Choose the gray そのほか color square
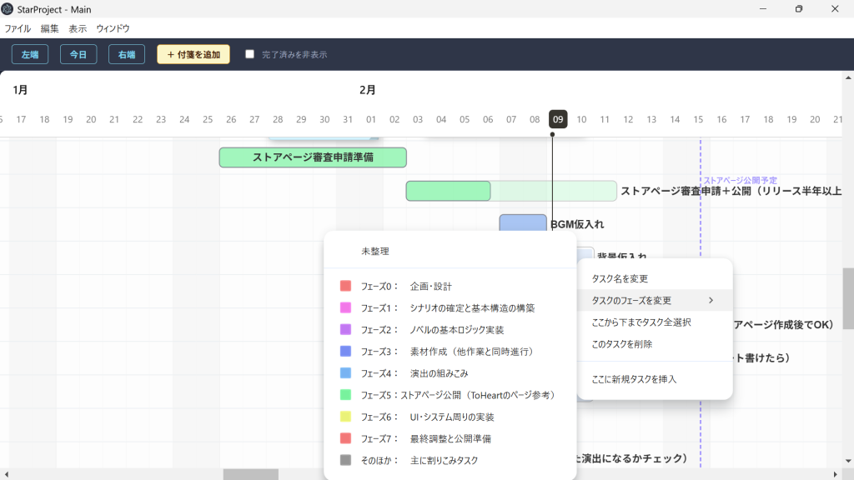Viewport: 854px width, 480px height. click(345, 460)
